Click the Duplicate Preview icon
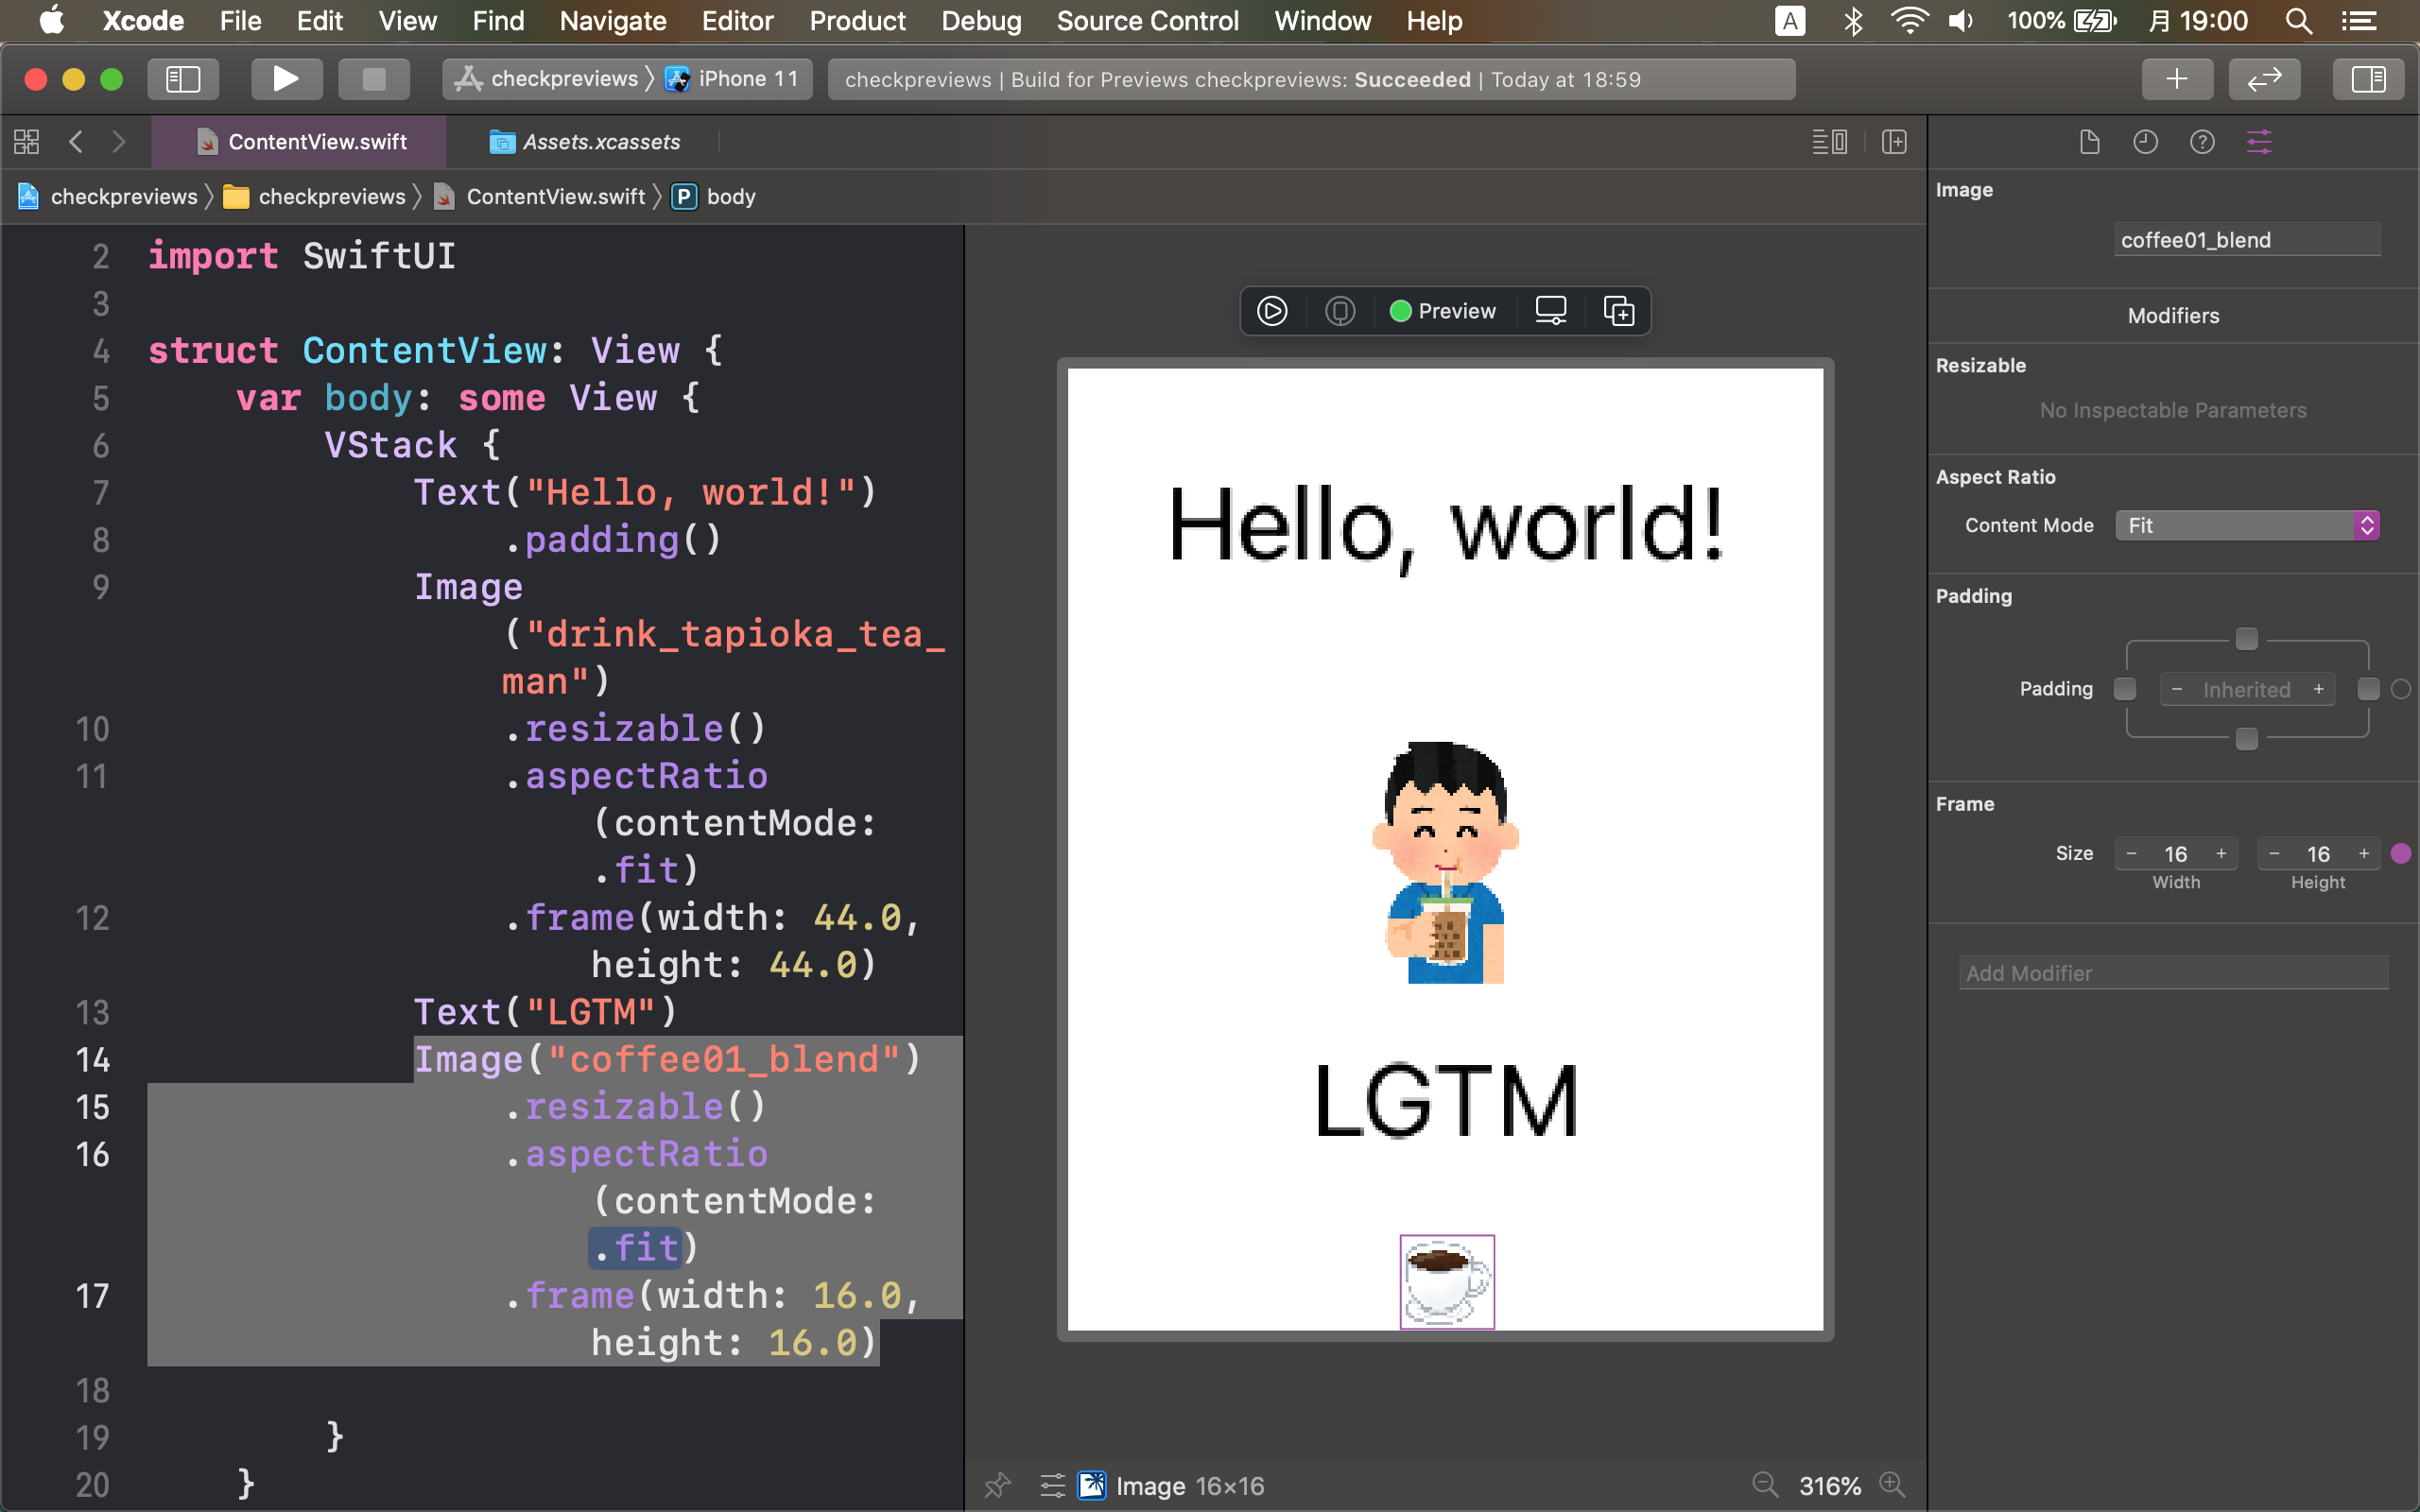The height and width of the screenshot is (1512, 2420). click(1619, 311)
